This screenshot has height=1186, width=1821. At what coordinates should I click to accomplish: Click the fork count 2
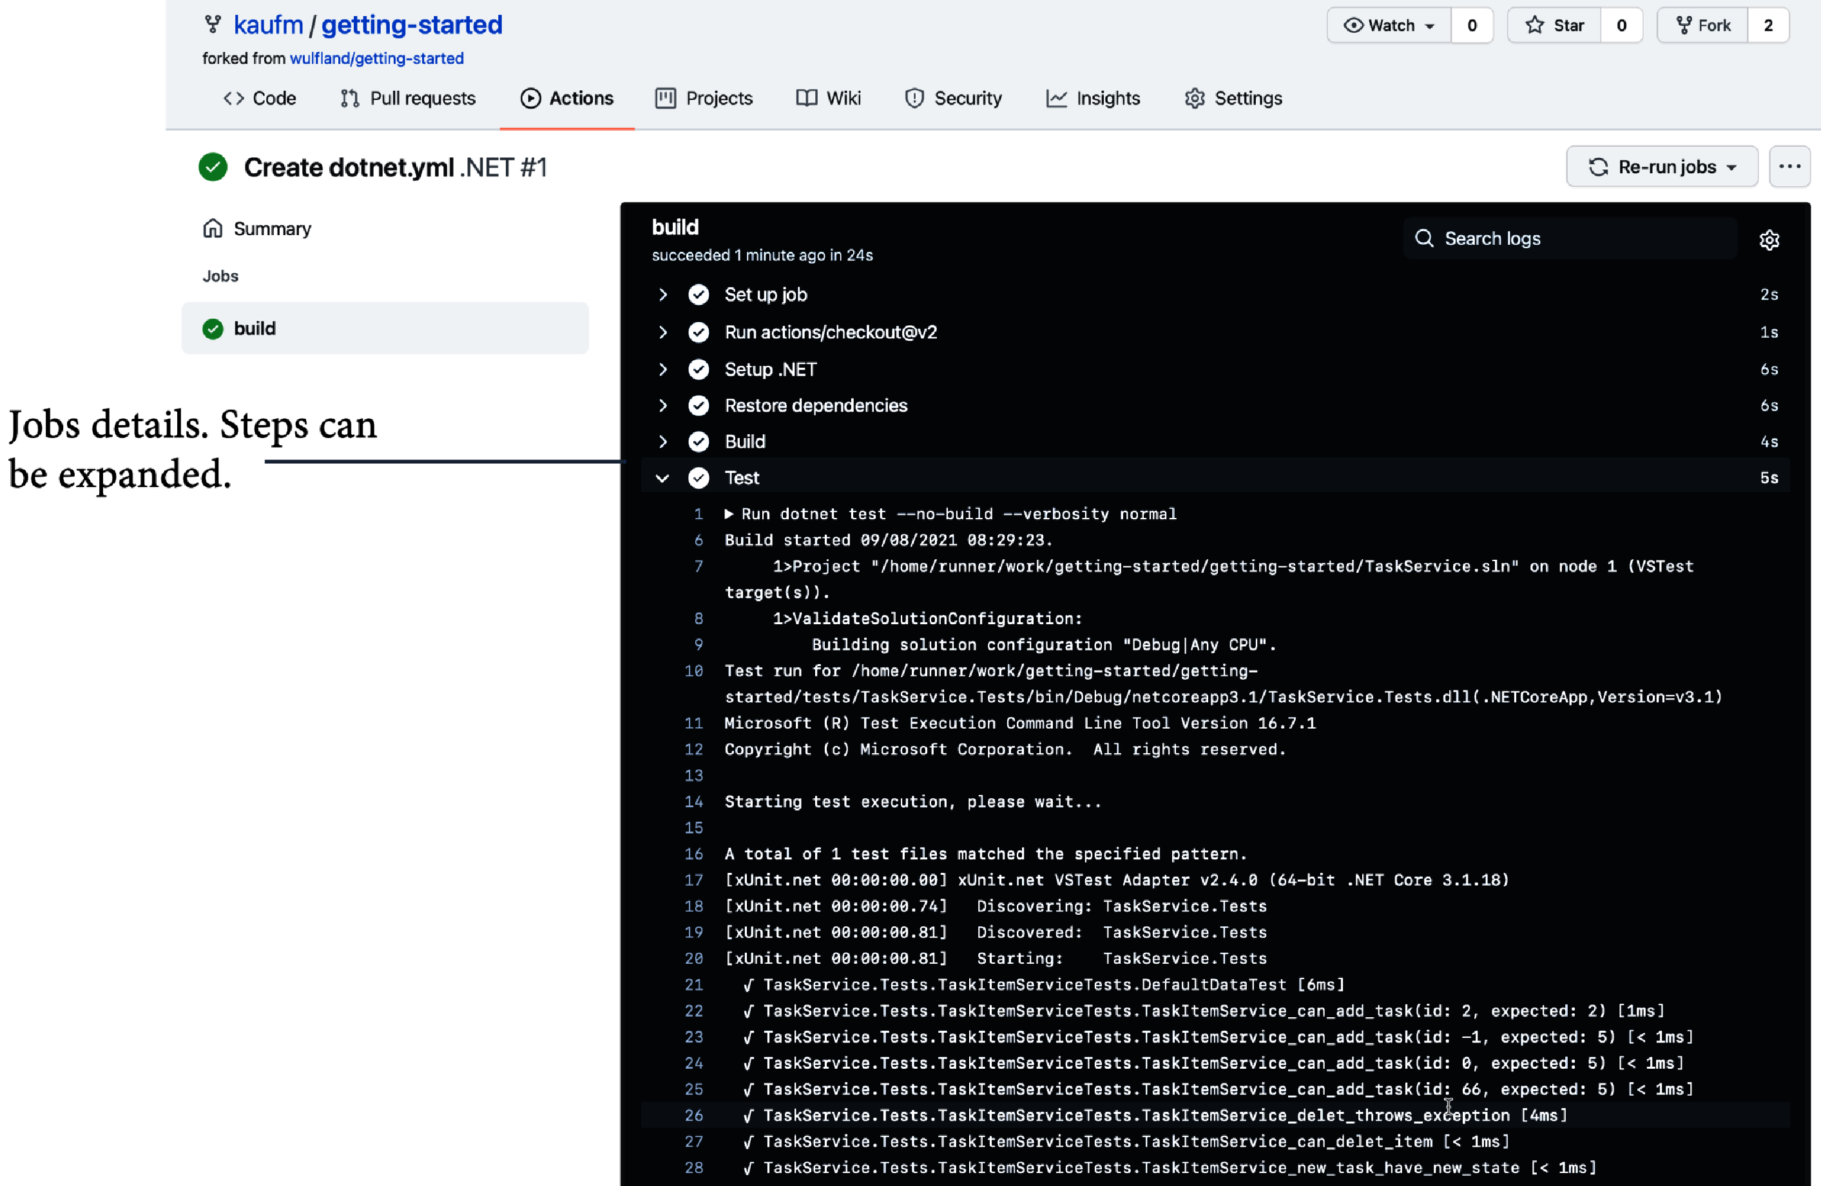click(x=1768, y=25)
